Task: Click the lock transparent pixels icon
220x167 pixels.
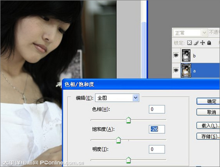Action: click(189, 43)
